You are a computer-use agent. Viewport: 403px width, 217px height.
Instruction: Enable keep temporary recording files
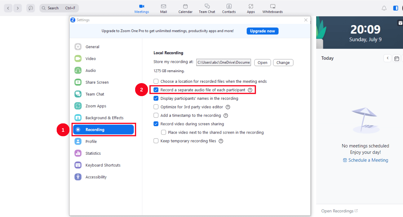[x=156, y=141]
